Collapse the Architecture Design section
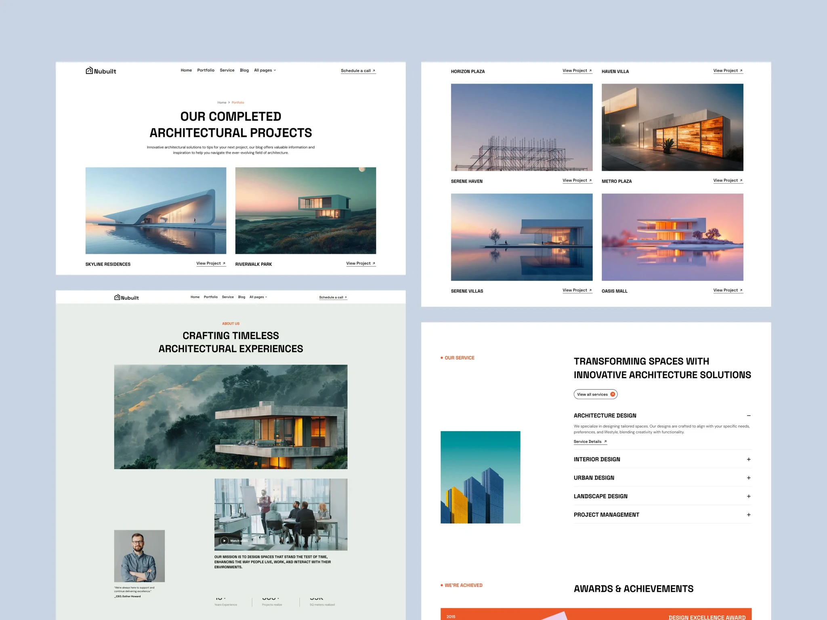Screen dimensions: 827x620 click(x=749, y=415)
